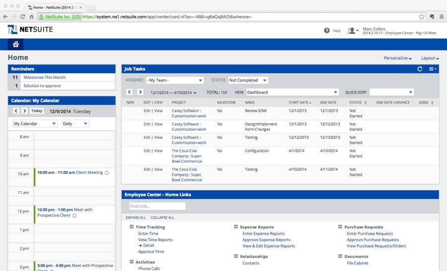Sort by Status column header
This screenshot has height=271, width=447.
(356, 103)
